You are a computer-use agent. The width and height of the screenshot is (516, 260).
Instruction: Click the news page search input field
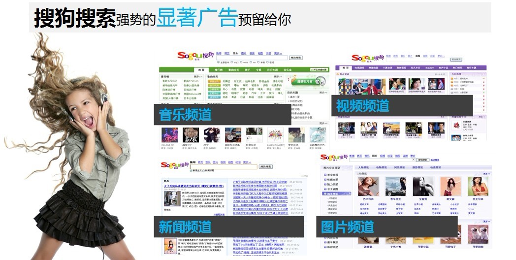coord(224,166)
